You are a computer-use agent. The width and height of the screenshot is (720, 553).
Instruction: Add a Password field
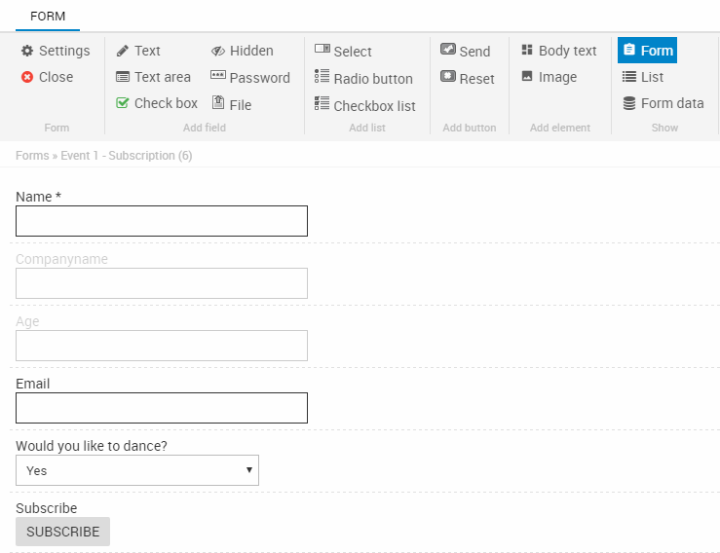[x=250, y=78]
